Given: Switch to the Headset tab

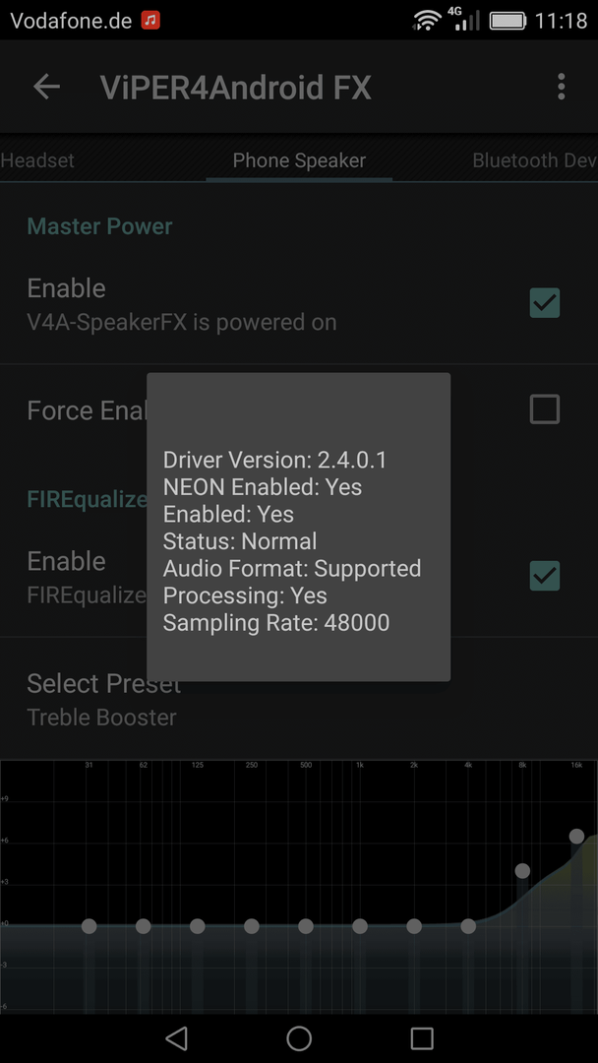Looking at the screenshot, I should coord(37,160).
